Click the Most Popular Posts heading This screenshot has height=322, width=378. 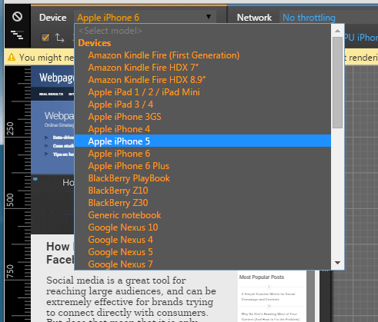(x=262, y=277)
